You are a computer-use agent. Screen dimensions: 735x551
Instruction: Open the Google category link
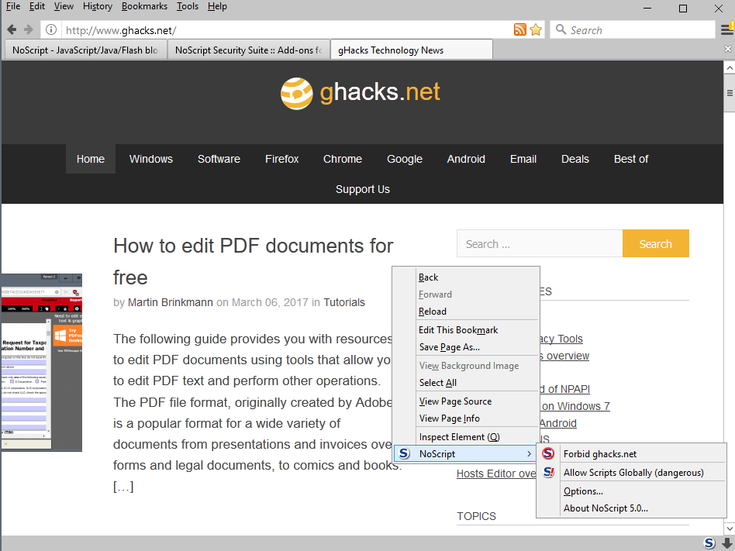click(405, 159)
